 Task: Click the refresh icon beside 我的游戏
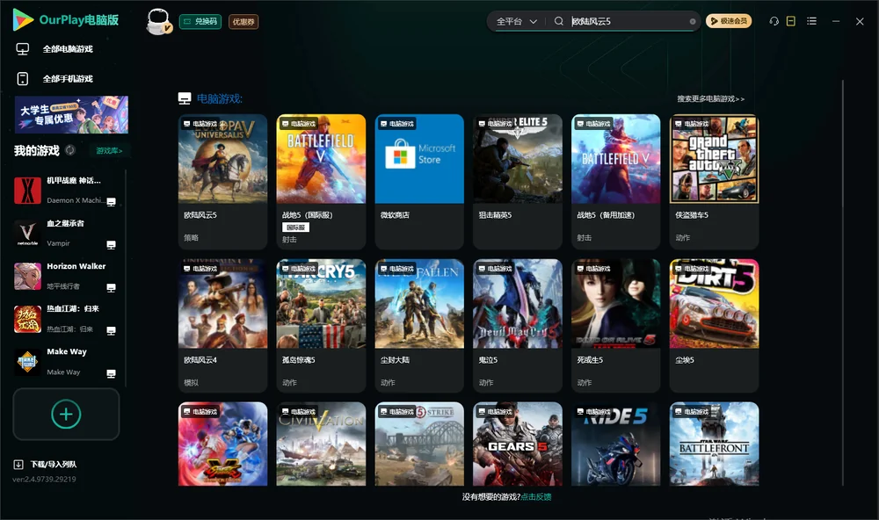[x=70, y=150]
